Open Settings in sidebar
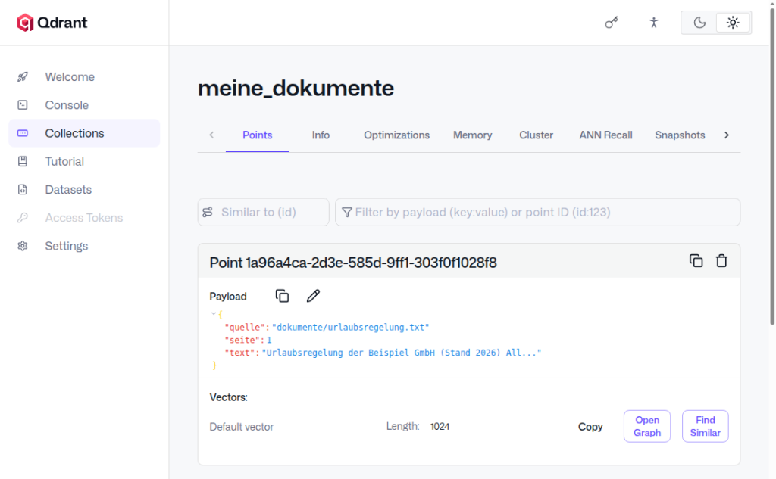776x479 pixels. click(84, 246)
